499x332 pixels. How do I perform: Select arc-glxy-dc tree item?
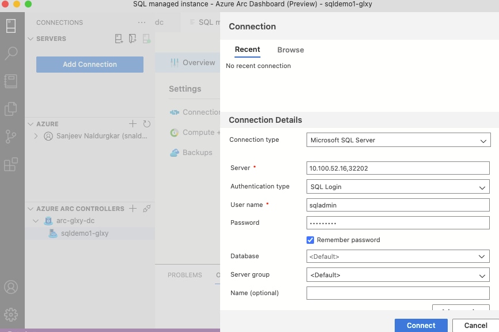click(90, 221)
